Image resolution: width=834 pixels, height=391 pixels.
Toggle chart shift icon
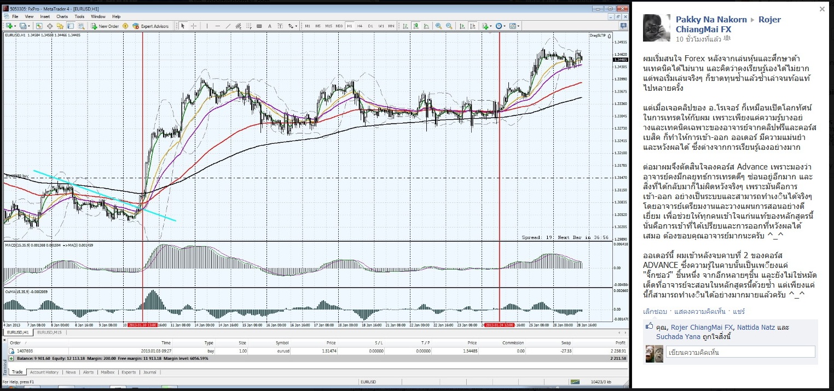473,26
